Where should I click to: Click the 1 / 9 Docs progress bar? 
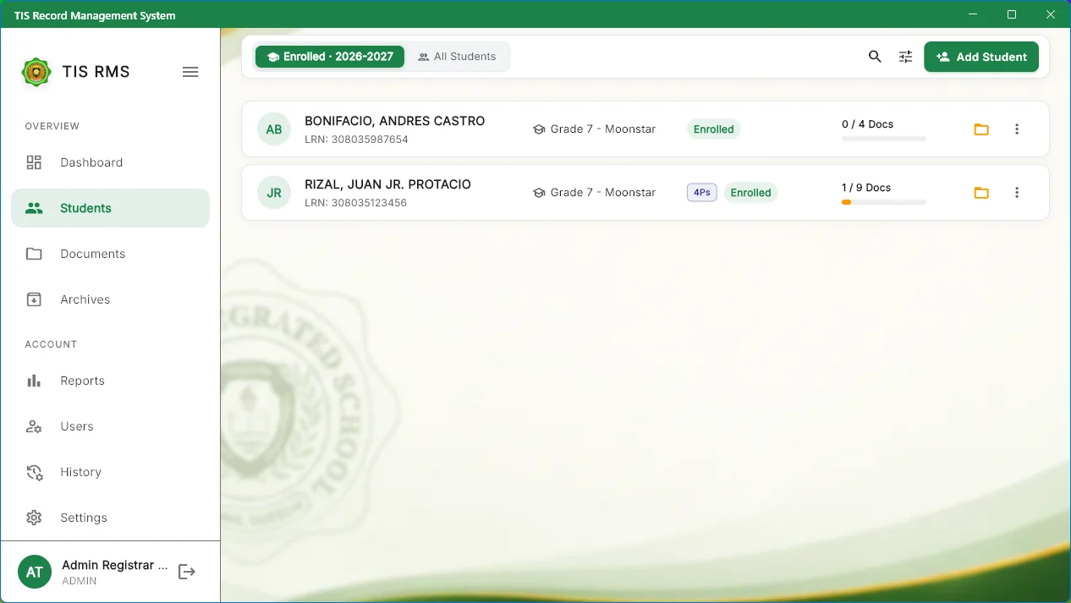point(884,202)
